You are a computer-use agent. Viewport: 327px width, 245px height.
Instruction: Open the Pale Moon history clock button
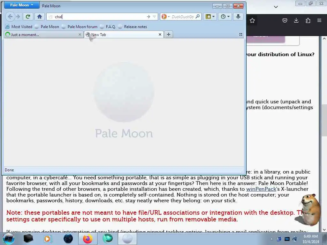pos(225,17)
